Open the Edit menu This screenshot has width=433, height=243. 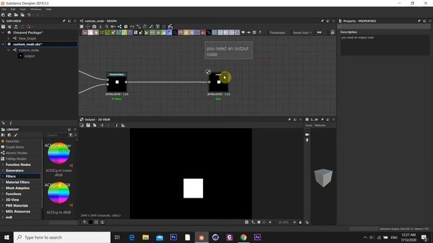[13, 9]
